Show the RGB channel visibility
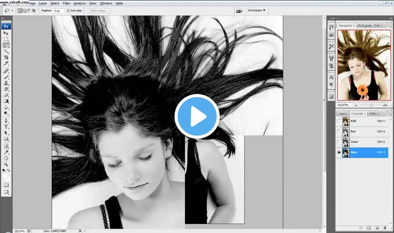This screenshot has height=233, width=394. 339,121
